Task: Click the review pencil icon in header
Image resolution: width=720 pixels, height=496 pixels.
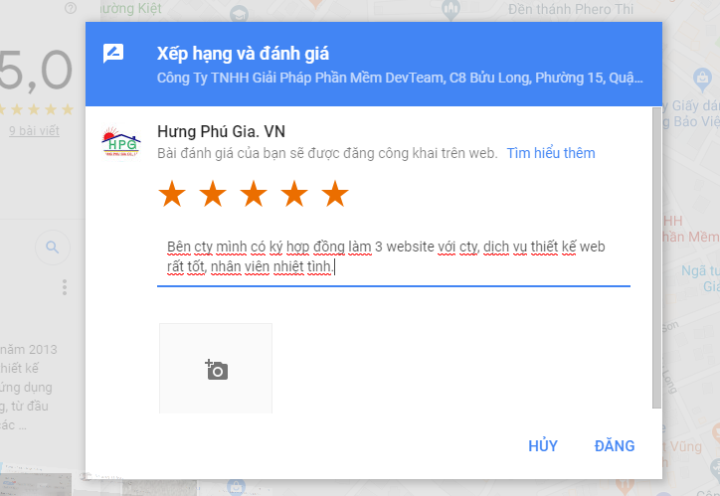Action: point(113,54)
